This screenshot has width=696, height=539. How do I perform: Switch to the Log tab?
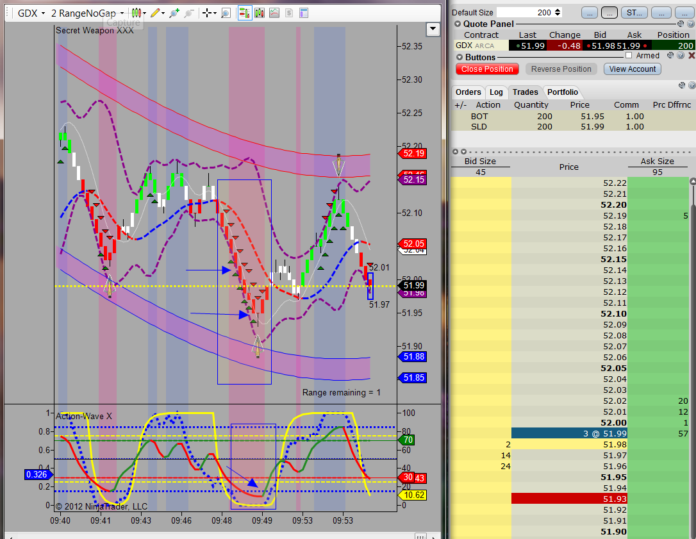pos(496,92)
